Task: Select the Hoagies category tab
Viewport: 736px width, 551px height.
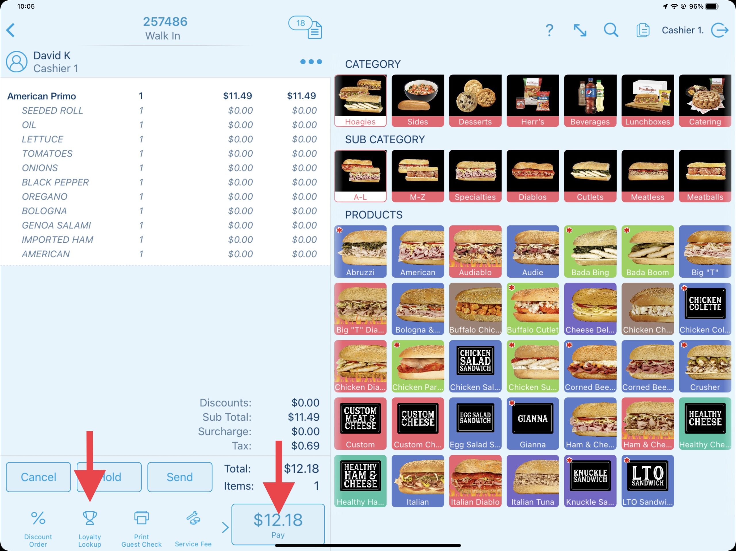Action: pos(360,101)
